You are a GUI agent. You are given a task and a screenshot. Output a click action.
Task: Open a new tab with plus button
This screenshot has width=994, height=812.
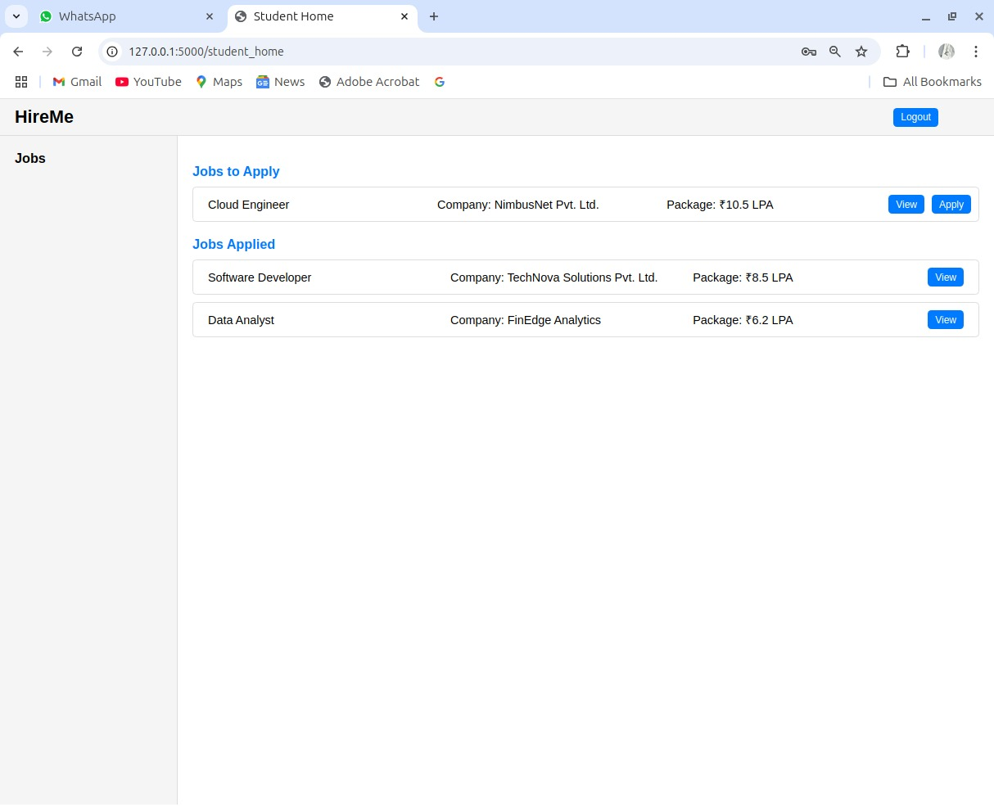click(x=434, y=16)
